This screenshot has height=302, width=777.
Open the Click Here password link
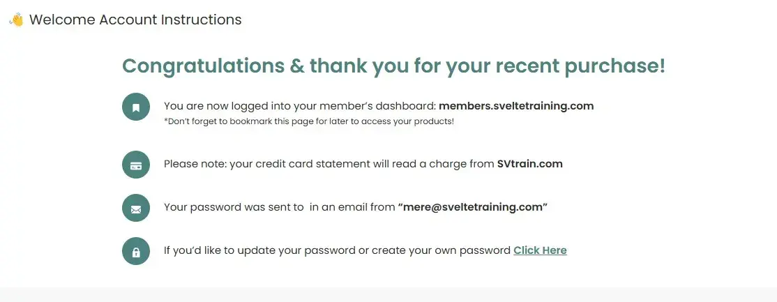click(540, 250)
